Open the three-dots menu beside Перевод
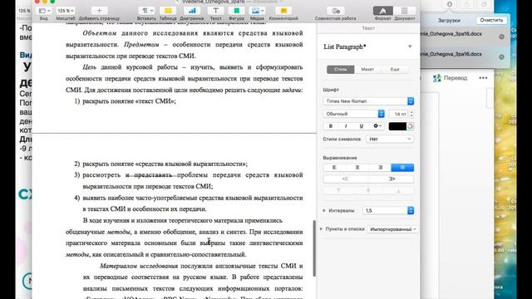The width and height of the screenshot is (532, 299). [x=483, y=78]
